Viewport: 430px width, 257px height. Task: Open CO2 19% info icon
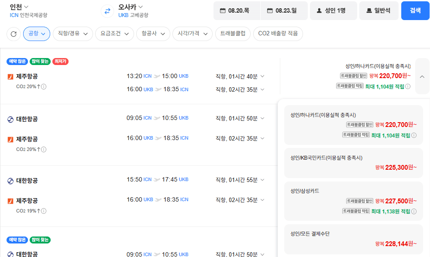click(44, 211)
